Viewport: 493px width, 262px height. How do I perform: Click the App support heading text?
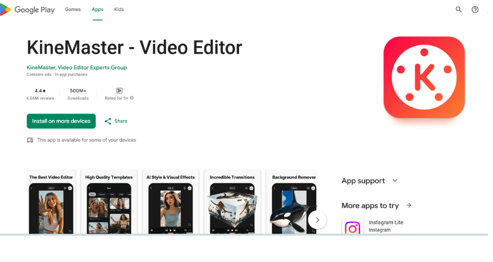[363, 181]
